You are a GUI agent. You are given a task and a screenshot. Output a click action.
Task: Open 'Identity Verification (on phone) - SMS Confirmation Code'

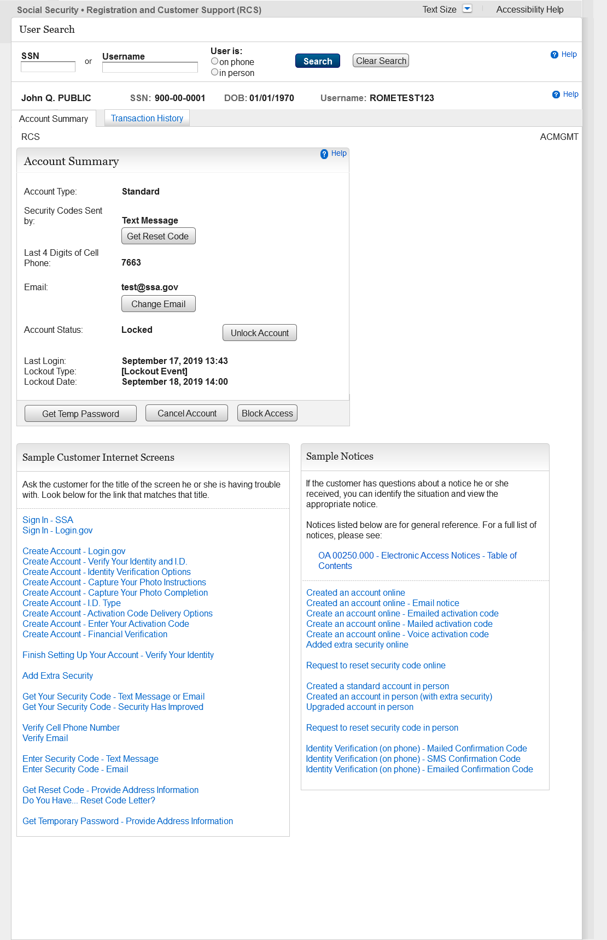[x=413, y=759]
